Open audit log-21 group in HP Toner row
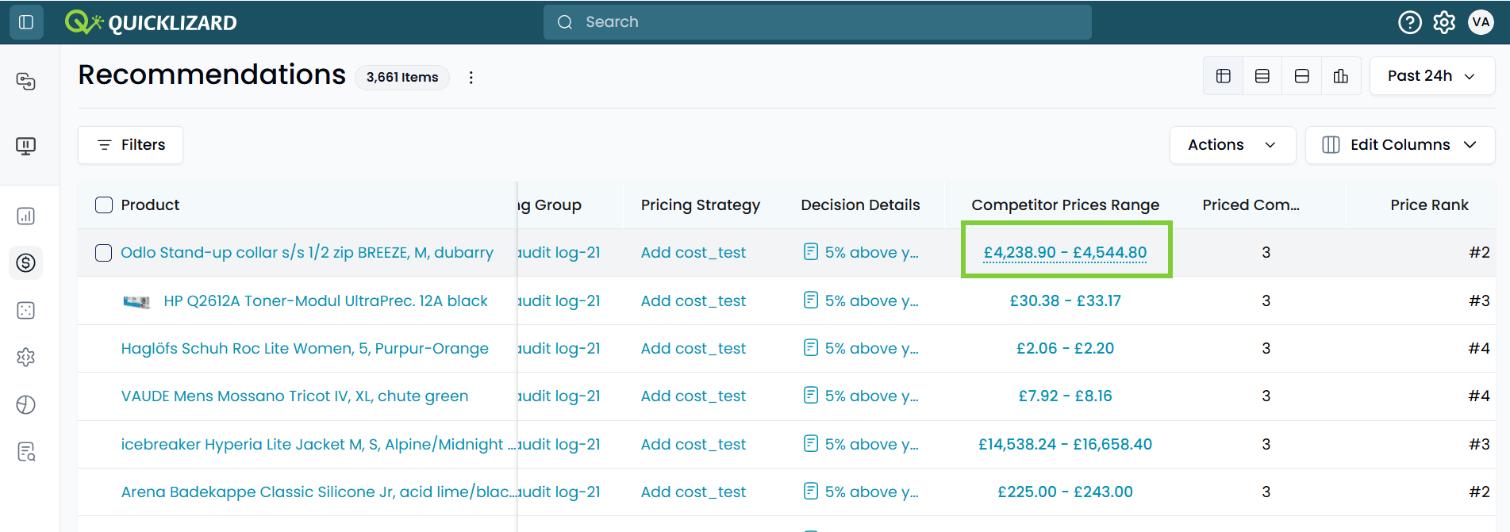 pos(559,301)
